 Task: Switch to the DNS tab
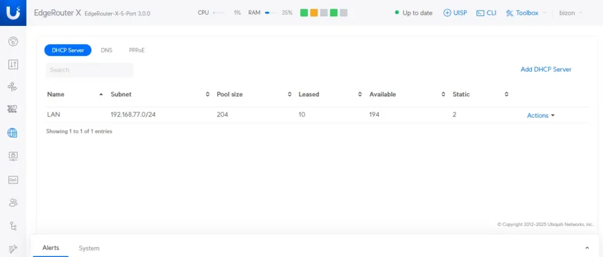click(107, 50)
